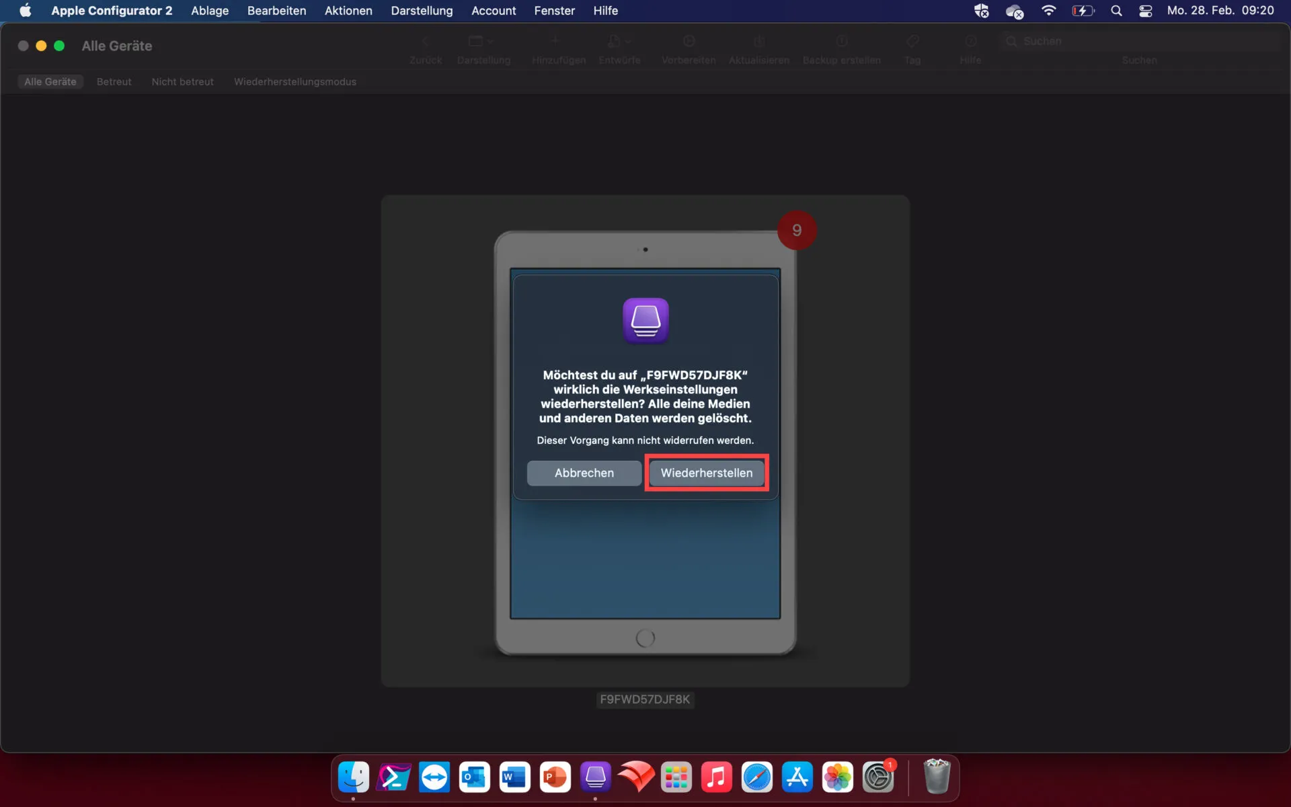Select the iPad device thumbnail
Image resolution: width=1291 pixels, height=807 pixels.
[x=645, y=442]
